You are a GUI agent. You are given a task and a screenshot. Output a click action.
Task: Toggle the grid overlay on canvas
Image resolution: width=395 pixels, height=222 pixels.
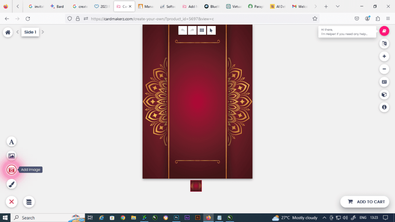coord(201,30)
